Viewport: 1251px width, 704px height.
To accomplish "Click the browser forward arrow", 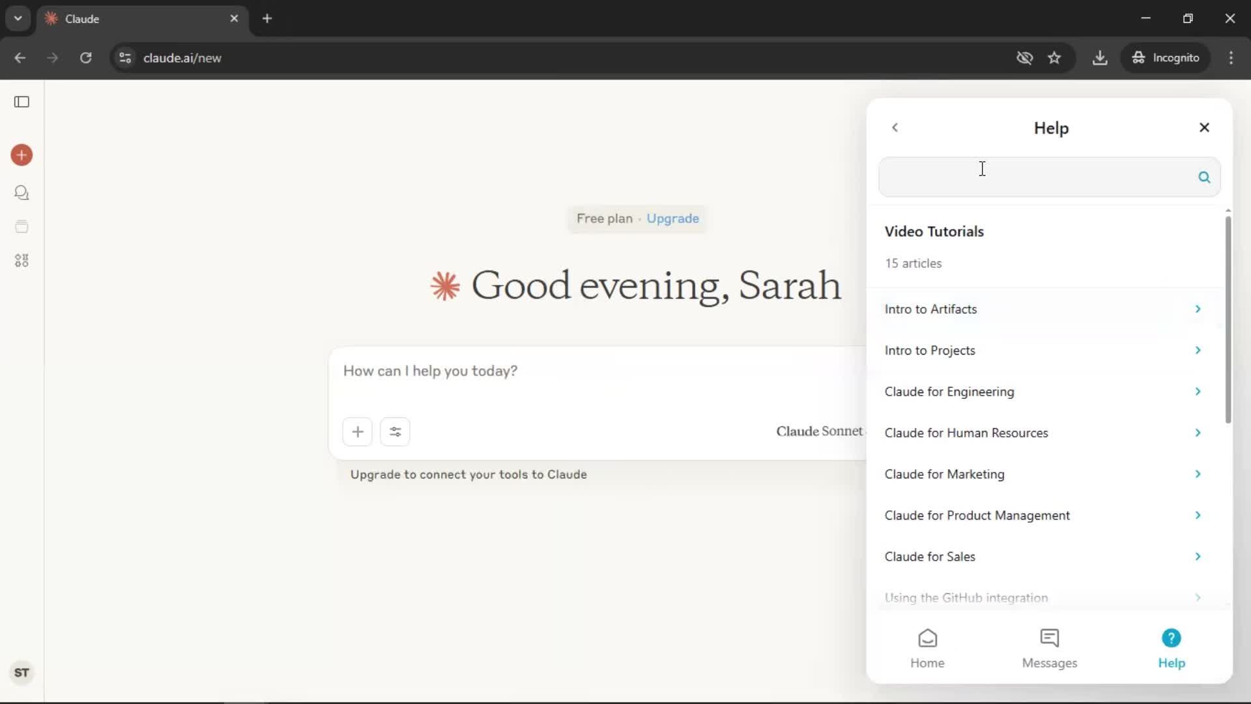I will coord(53,58).
